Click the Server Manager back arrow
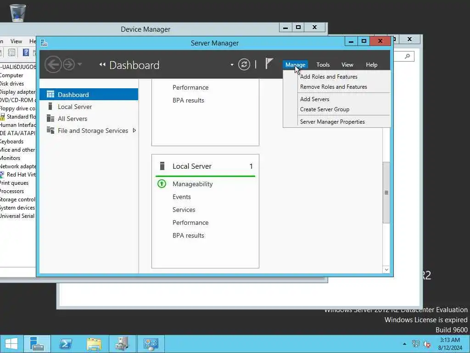 53,64
